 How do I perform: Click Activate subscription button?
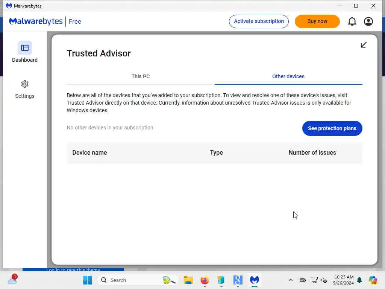click(x=259, y=21)
